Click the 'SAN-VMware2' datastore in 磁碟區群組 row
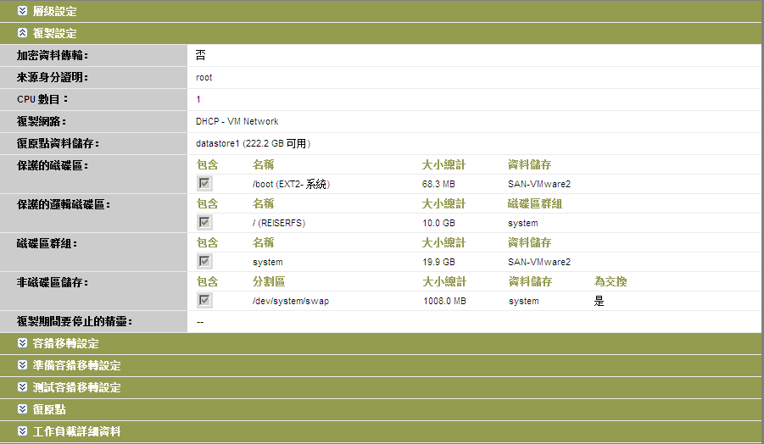764x444 pixels. click(539, 262)
